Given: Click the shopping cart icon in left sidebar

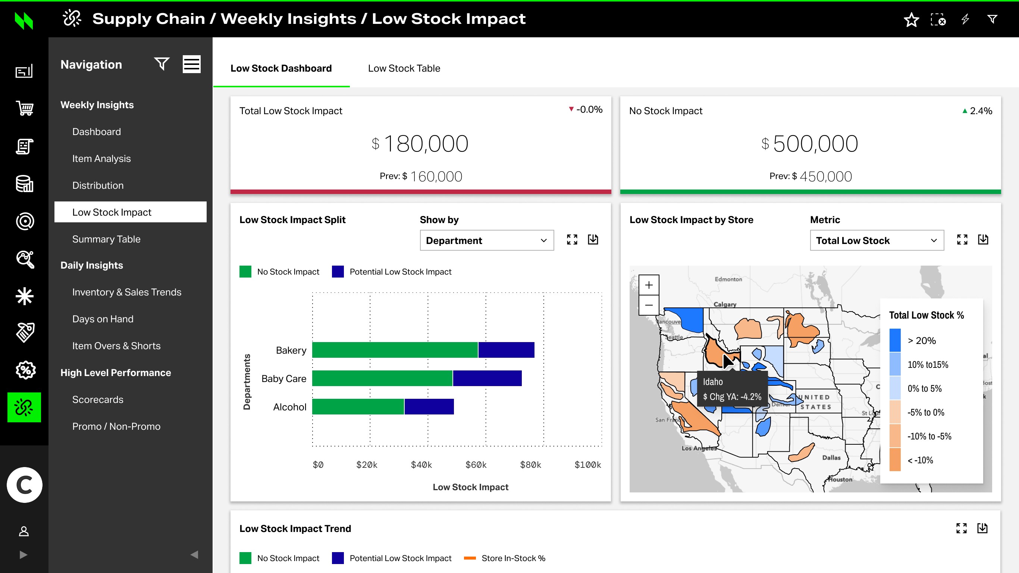Looking at the screenshot, I should 25,108.
